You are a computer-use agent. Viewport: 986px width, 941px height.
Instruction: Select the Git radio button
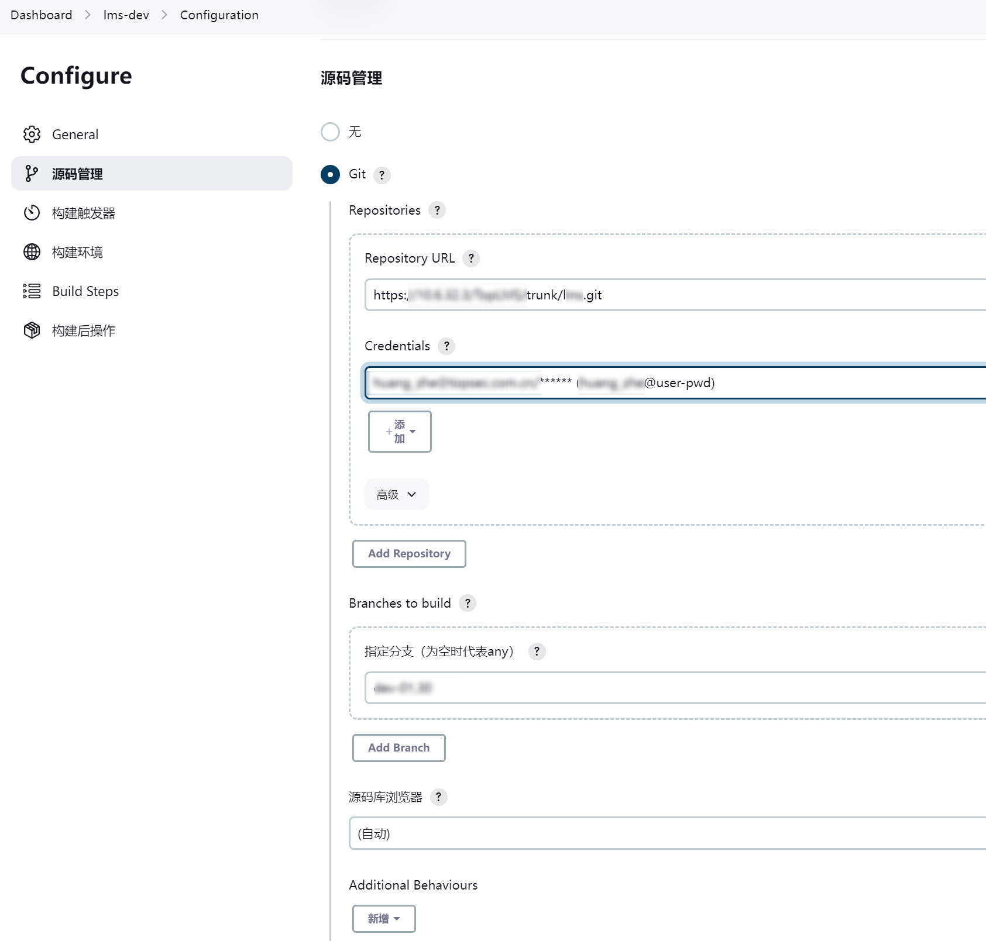pos(330,175)
